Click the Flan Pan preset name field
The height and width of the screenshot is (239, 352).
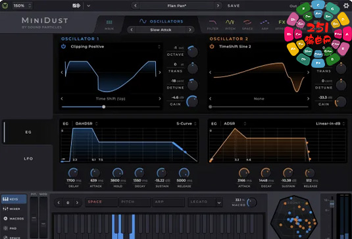[177, 6]
